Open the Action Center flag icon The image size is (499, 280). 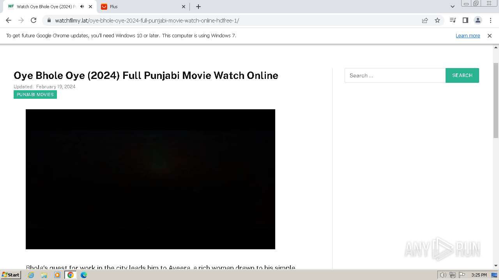[462, 275]
